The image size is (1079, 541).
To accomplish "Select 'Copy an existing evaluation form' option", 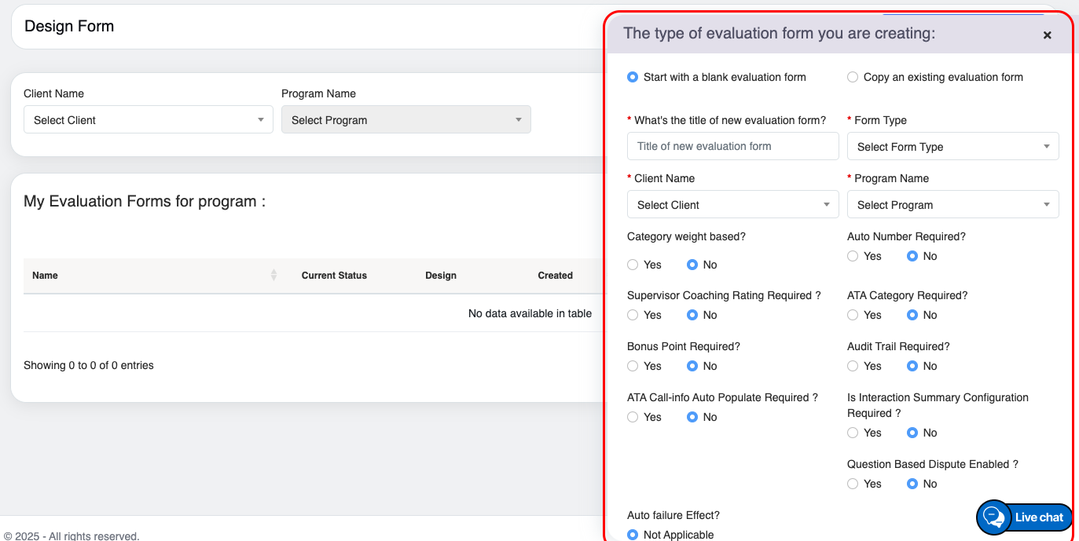I will click(x=853, y=77).
